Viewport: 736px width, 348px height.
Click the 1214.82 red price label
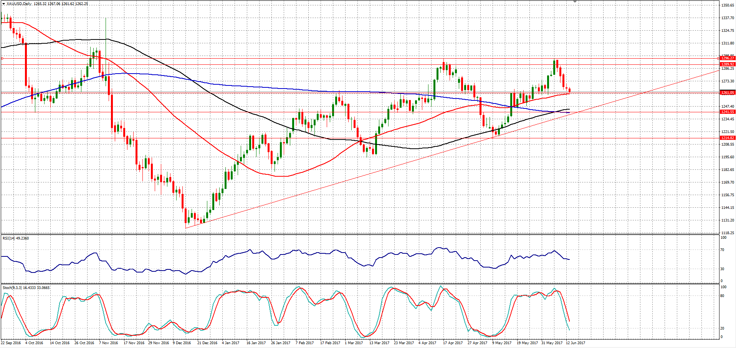[727, 138]
